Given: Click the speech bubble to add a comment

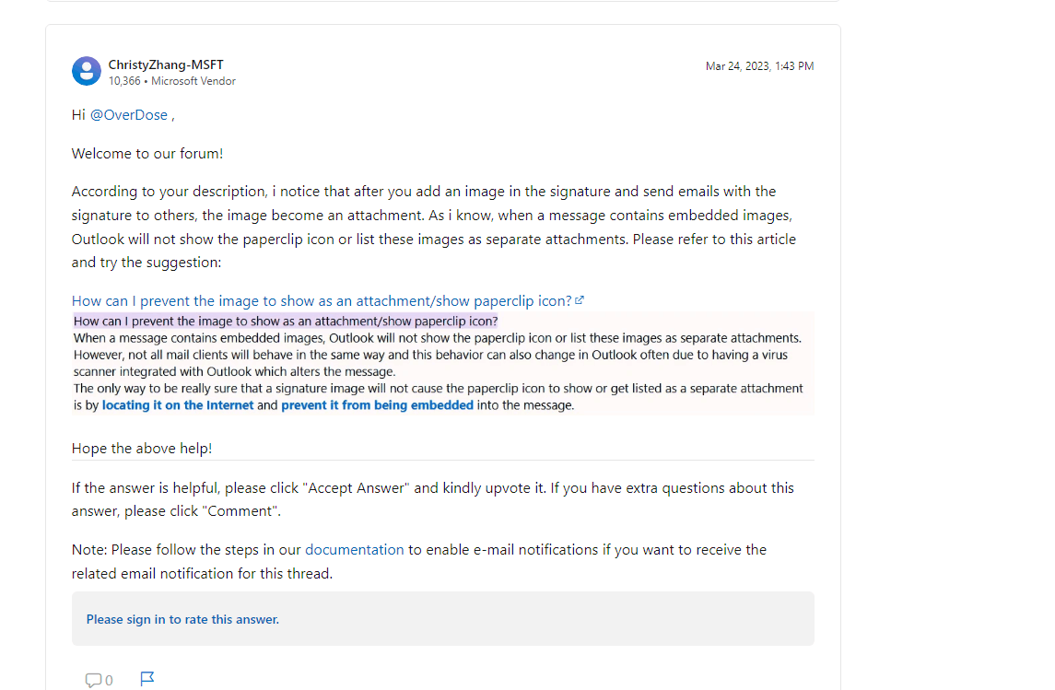Looking at the screenshot, I should point(93,679).
